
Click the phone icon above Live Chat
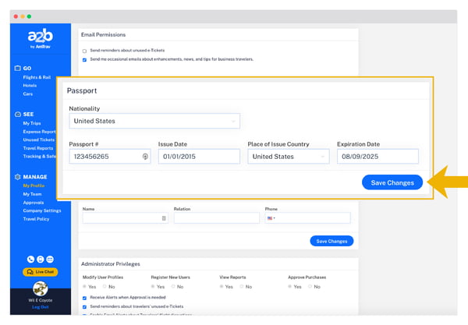[x=30, y=259]
